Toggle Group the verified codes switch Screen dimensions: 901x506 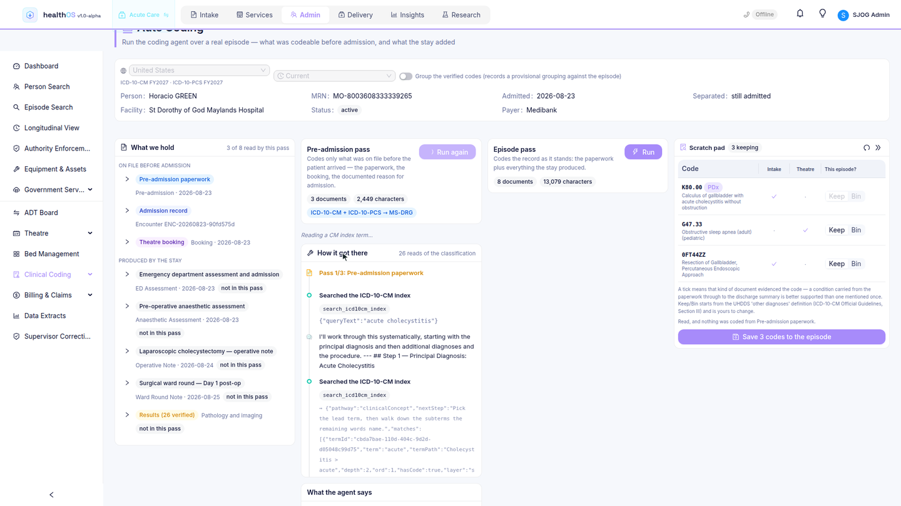pyautogui.click(x=405, y=76)
